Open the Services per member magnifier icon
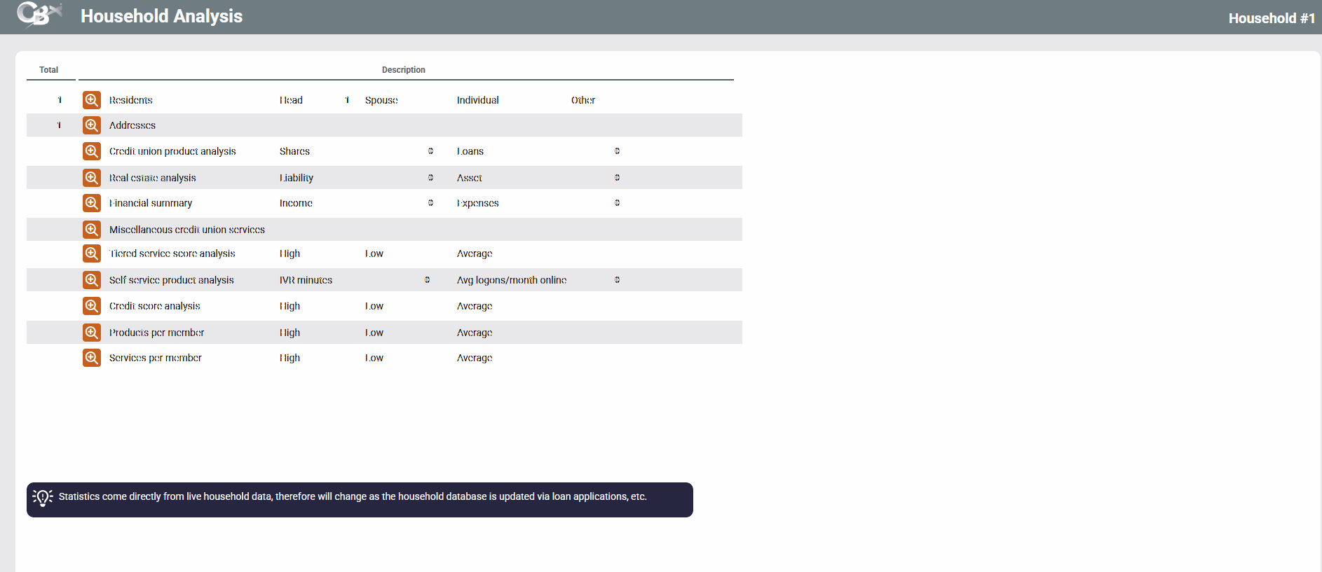 (x=92, y=358)
